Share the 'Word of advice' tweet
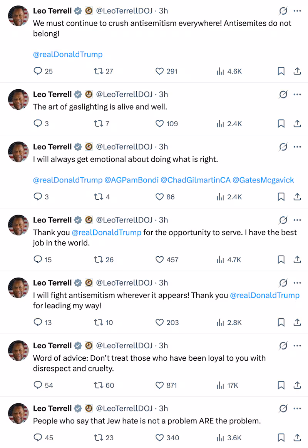This screenshot has width=308, height=448. coord(297,385)
